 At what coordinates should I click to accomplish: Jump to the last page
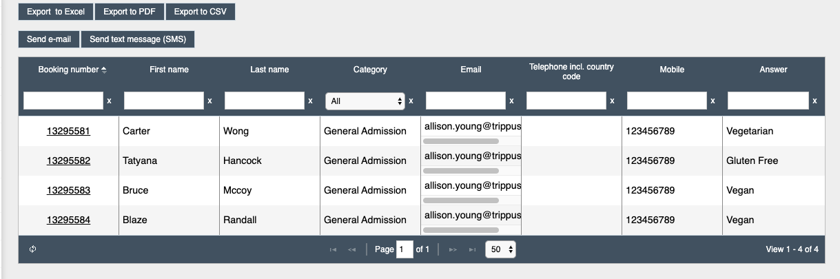click(x=472, y=249)
